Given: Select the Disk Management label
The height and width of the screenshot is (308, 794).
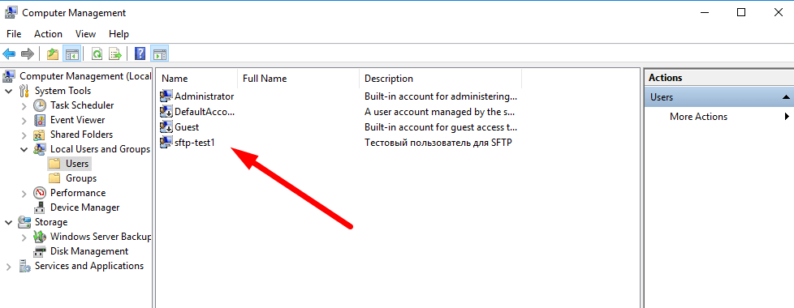Looking at the screenshot, I should [89, 251].
